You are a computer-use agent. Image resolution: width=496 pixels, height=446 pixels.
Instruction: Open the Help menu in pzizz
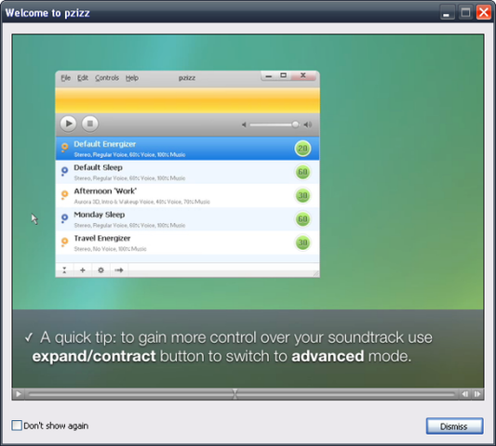(132, 78)
